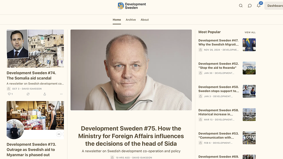Go to the Home tab
This screenshot has height=159, width=283.
[x=117, y=20]
